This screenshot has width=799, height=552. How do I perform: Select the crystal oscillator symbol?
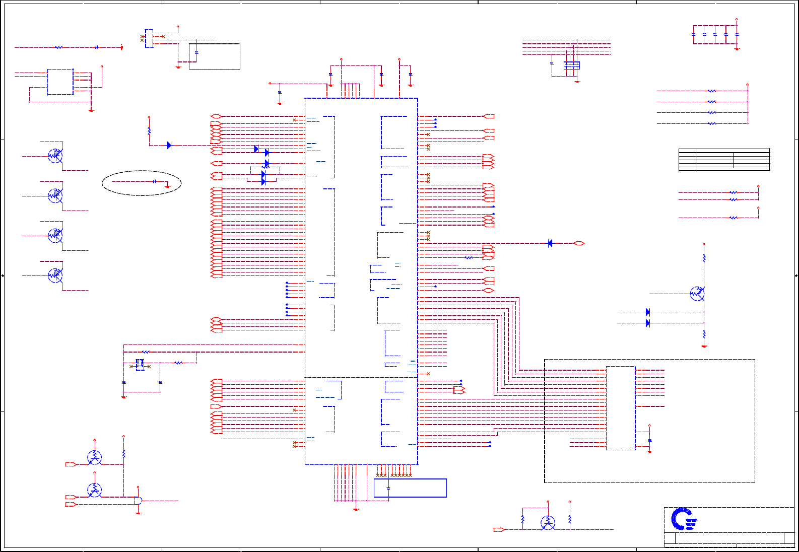click(140, 365)
